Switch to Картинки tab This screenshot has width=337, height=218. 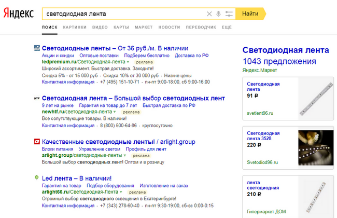pos(75,28)
